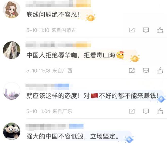Open the blurred username above 强大的中国 comment
167x147 pixels.
click(x=54, y=126)
